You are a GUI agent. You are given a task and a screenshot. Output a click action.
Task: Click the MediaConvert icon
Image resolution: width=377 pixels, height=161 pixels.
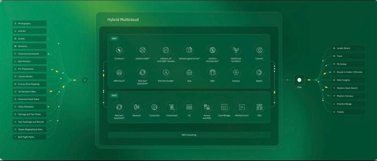coord(242,107)
